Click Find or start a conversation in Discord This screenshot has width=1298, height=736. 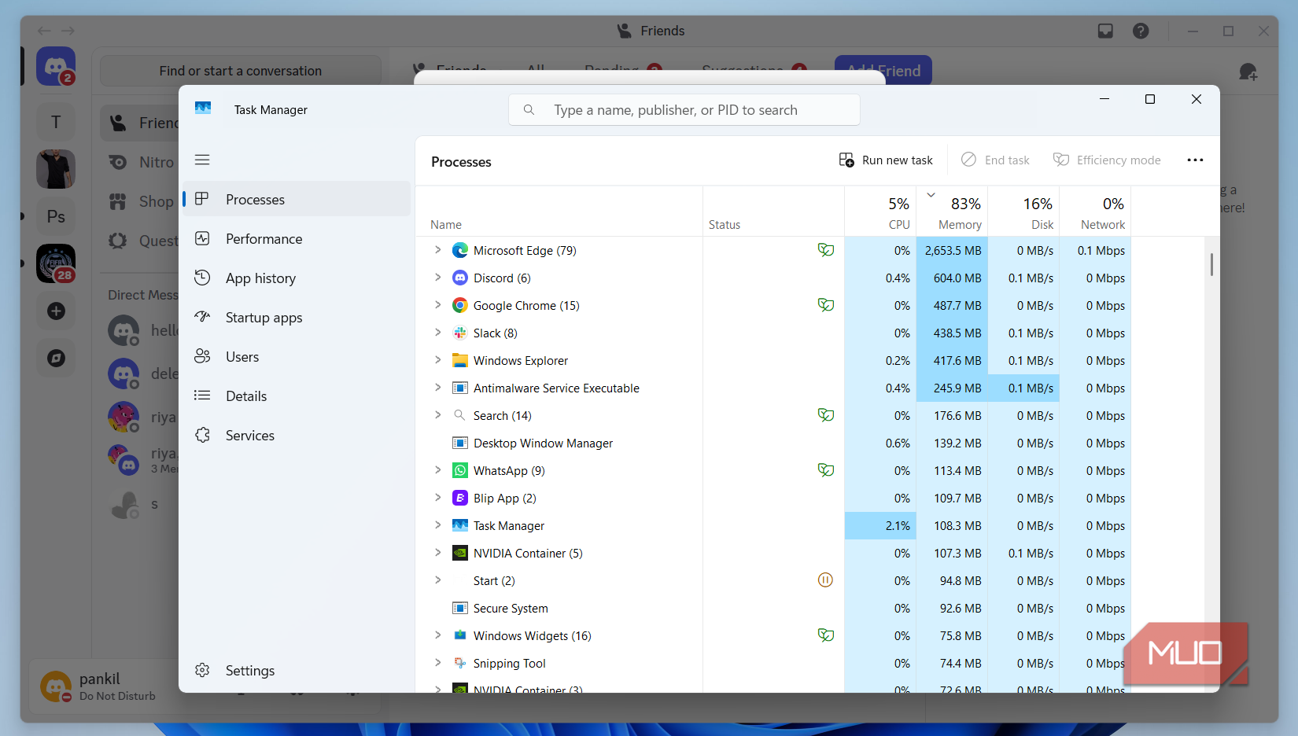click(x=240, y=71)
